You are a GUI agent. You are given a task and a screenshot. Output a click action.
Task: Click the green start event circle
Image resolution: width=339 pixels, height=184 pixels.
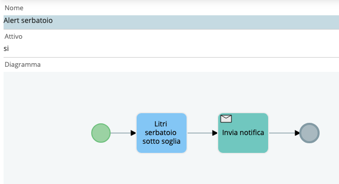[101, 133]
